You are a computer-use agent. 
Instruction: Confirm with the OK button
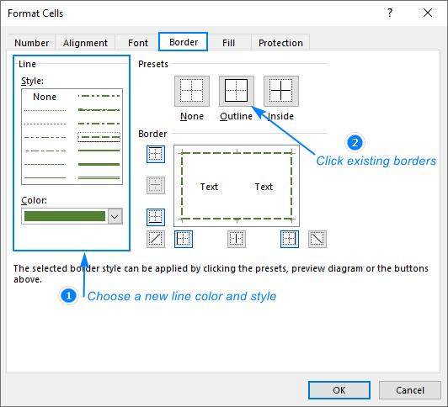pos(339,390)
